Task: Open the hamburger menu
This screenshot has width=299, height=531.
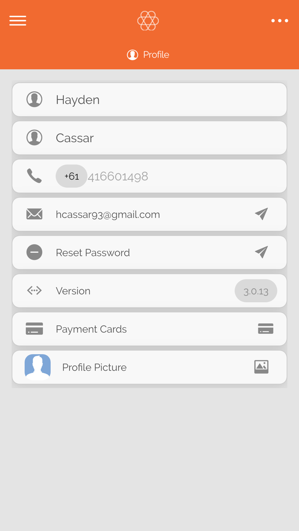Action: tap(18, 20)
